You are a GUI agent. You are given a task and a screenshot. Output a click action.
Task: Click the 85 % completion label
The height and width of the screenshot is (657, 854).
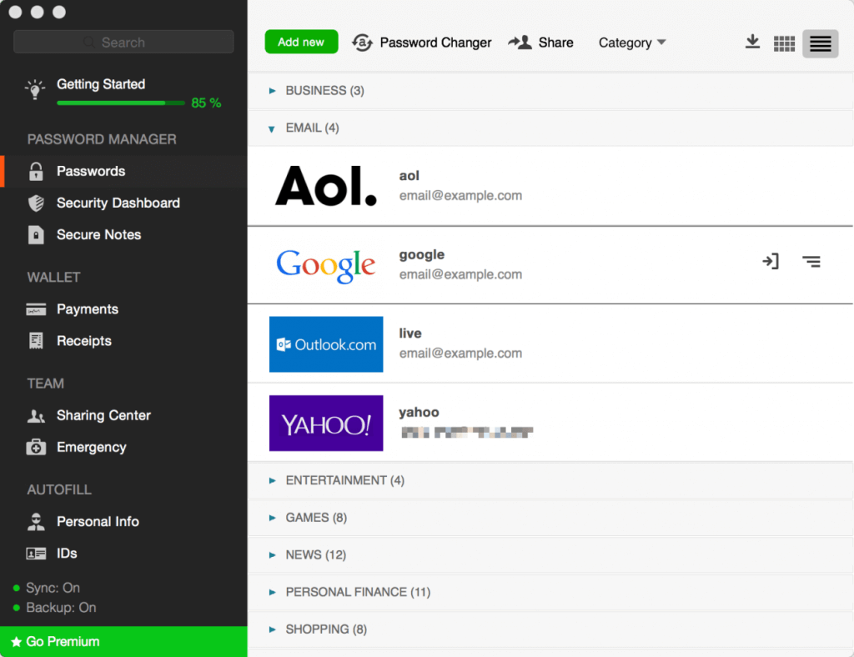206,103
